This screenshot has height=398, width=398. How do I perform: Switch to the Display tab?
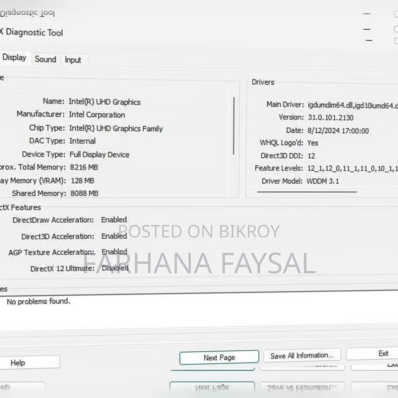coord(15,58)
